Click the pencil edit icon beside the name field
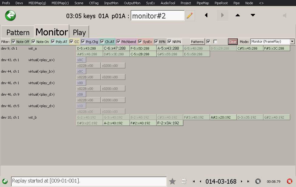Screen dimensions: 296x187 [190, 15]
